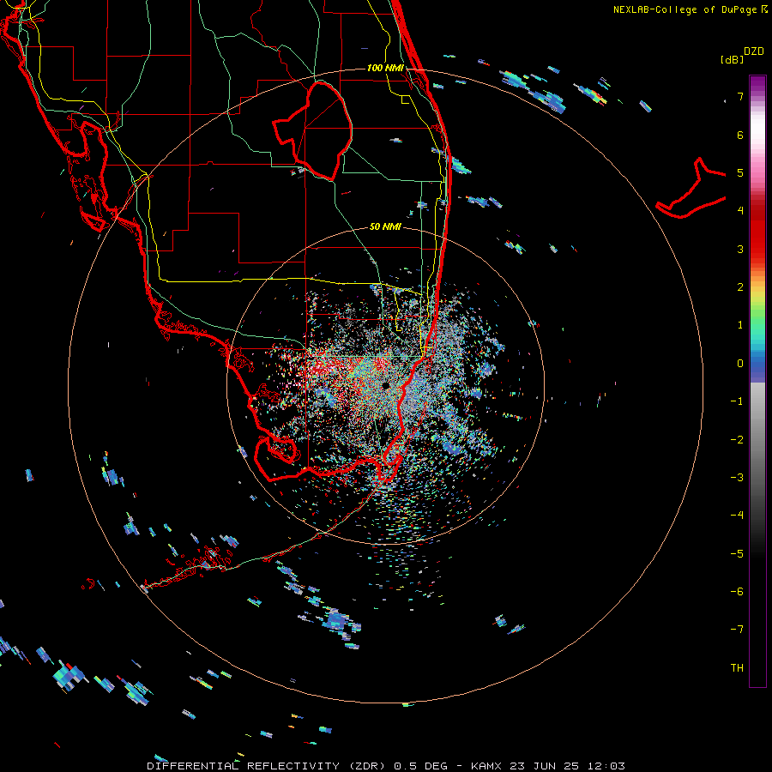The image size is (772, 772).
Task: Click the NEXLAB-College of DuPage label
Action: [x=691, y=9]
